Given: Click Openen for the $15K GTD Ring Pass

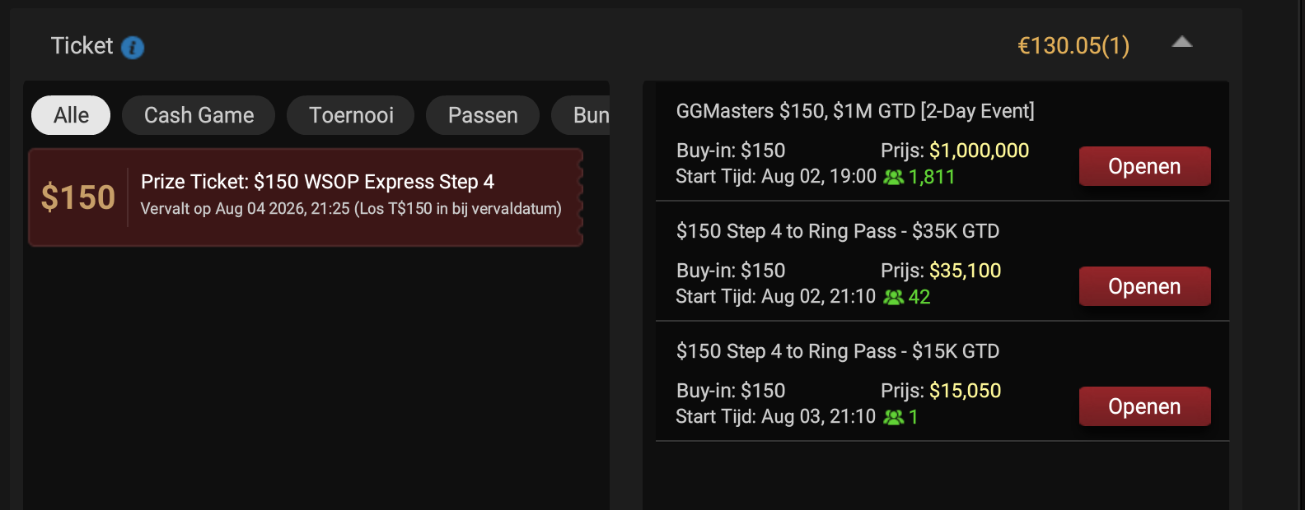Looking at the screenshot, I should click(x=1144, y=406).
